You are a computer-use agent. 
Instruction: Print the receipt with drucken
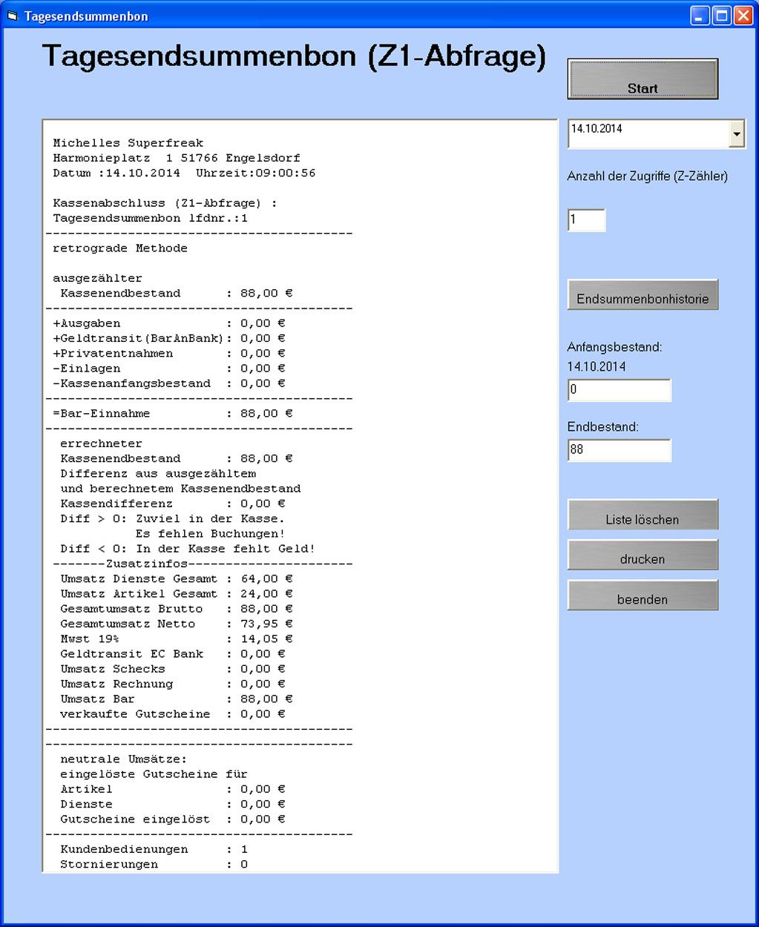(643, 555)
